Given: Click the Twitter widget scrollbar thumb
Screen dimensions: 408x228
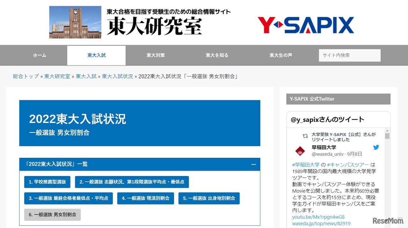Looking at the screenshot, I should coord(387,136).
